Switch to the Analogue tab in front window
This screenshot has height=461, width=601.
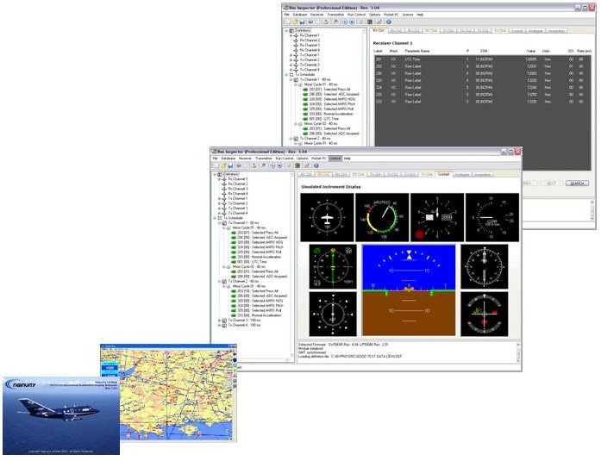pos(462,175)
